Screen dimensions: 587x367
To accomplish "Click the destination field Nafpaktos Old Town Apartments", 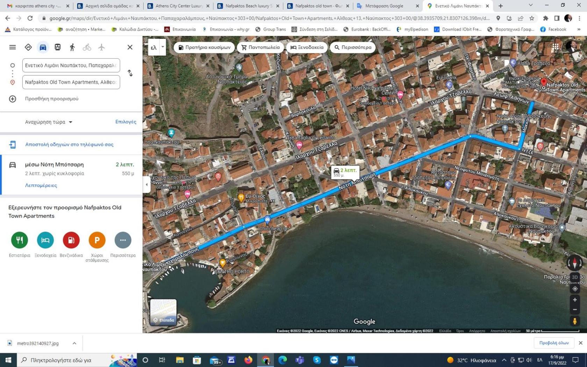I will click(71, 82).
